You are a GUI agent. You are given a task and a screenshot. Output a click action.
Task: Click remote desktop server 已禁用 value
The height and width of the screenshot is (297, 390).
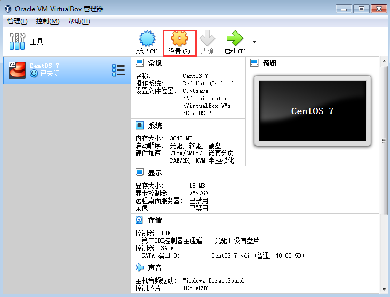(198, 200)
